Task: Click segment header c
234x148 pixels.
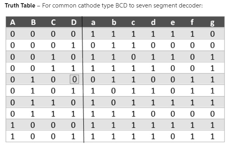Action: (133, 22)
